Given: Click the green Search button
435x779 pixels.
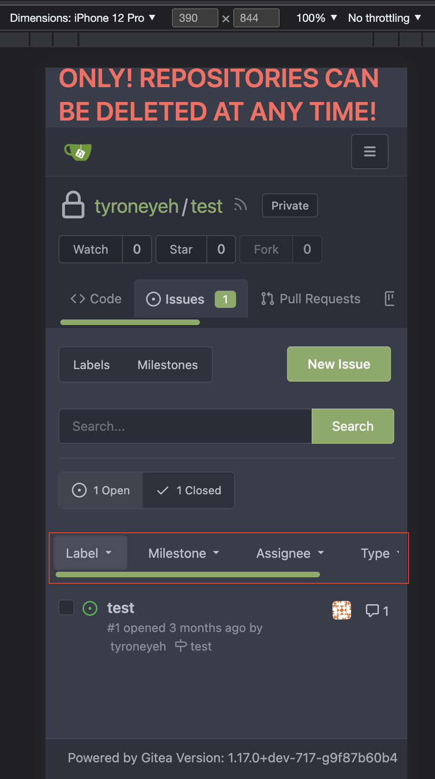Looking at the screenshot, I should coord(352,426).
